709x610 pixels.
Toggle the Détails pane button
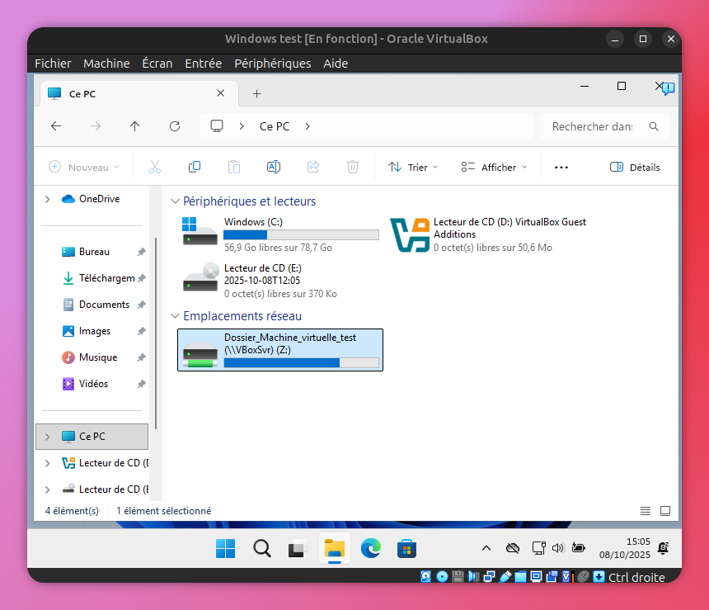pyautogui.click(x=635, y=167)
